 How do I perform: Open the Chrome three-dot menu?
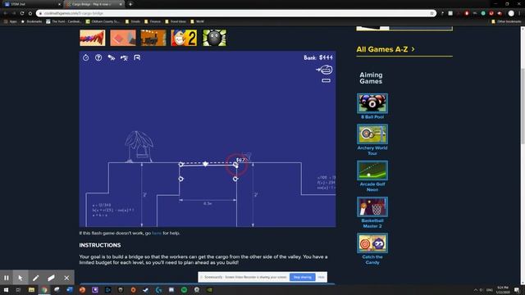click(519, 13)
